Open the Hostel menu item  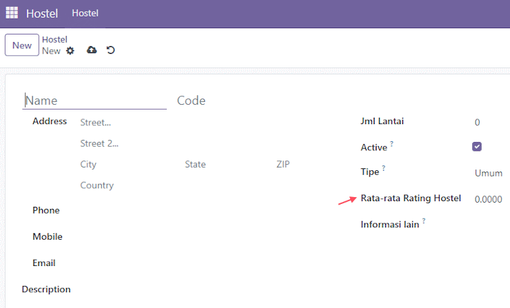click(85, 13)
